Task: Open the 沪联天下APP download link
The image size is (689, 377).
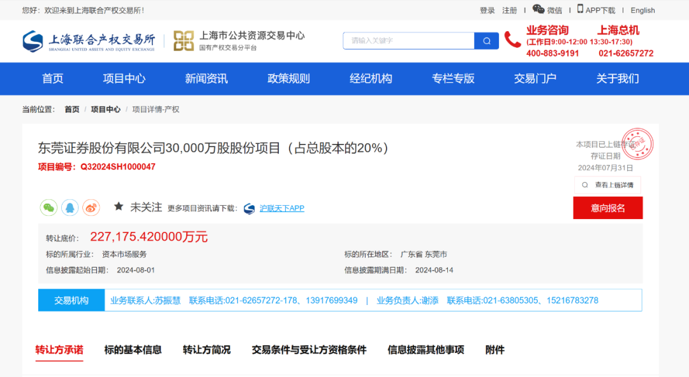Action: pyautogui.click(x=282, y=208)
